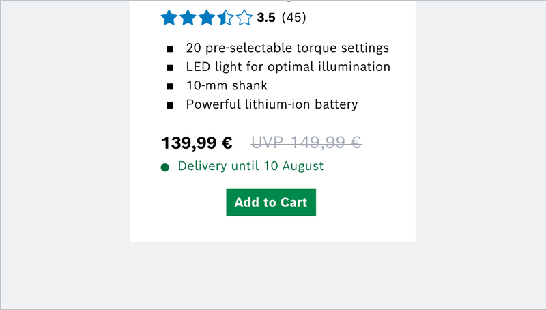Click the second filled rating star

point(188,18)
